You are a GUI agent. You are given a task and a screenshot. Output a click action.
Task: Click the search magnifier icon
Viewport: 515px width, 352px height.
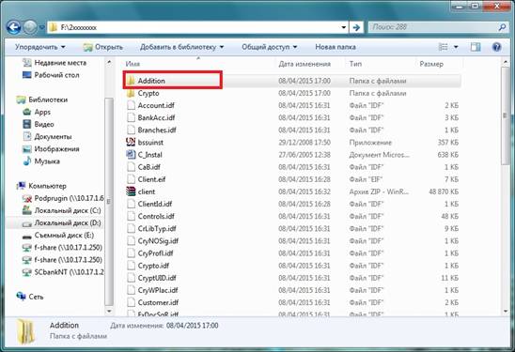[502, 27]
